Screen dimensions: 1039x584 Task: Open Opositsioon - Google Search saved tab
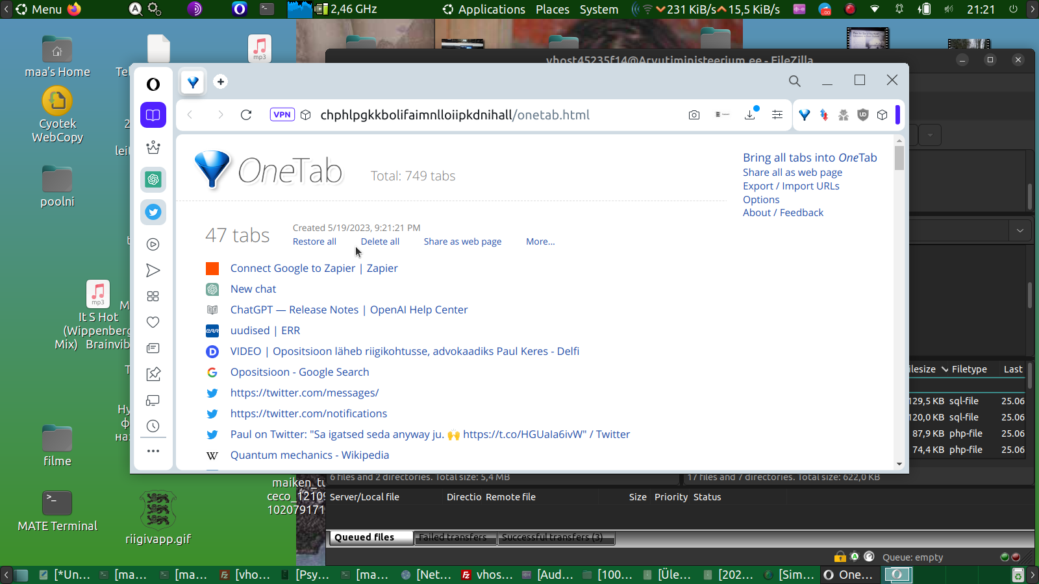(x=299, y=372)
